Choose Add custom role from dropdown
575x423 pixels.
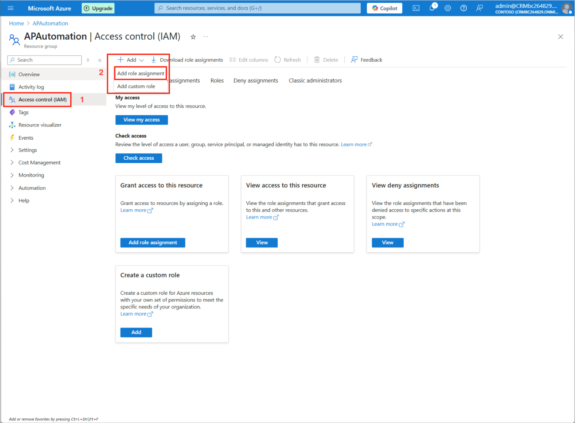tap(136, 86)
